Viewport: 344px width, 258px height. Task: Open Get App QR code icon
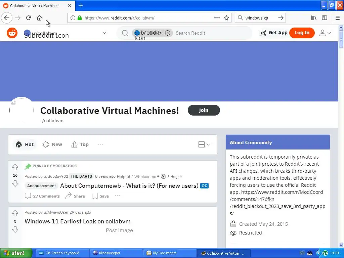coord(263,33)
